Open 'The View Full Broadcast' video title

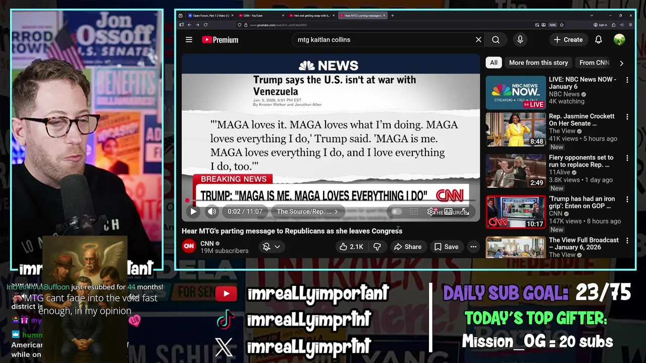coord(583,244)
